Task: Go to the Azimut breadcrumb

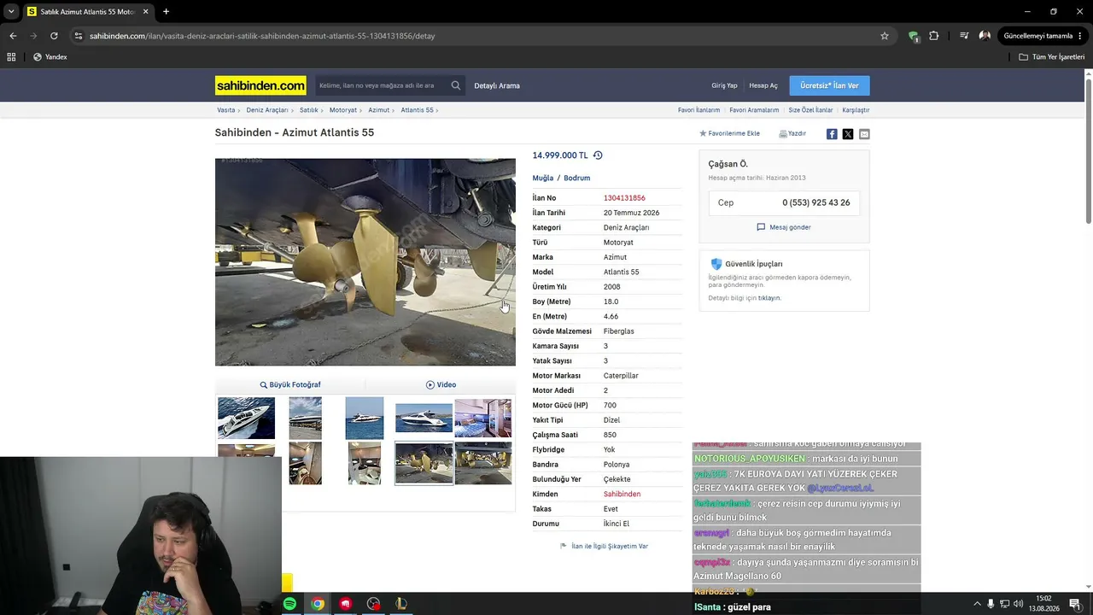Action: click(379, 110)
